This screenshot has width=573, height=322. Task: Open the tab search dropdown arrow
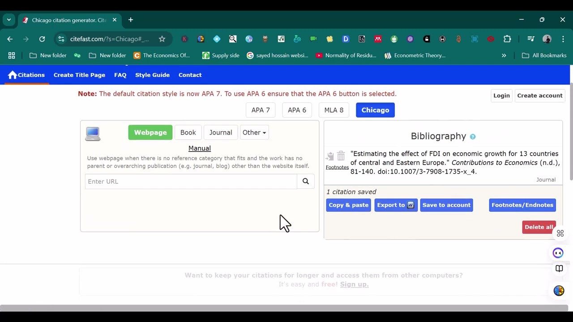9,20
